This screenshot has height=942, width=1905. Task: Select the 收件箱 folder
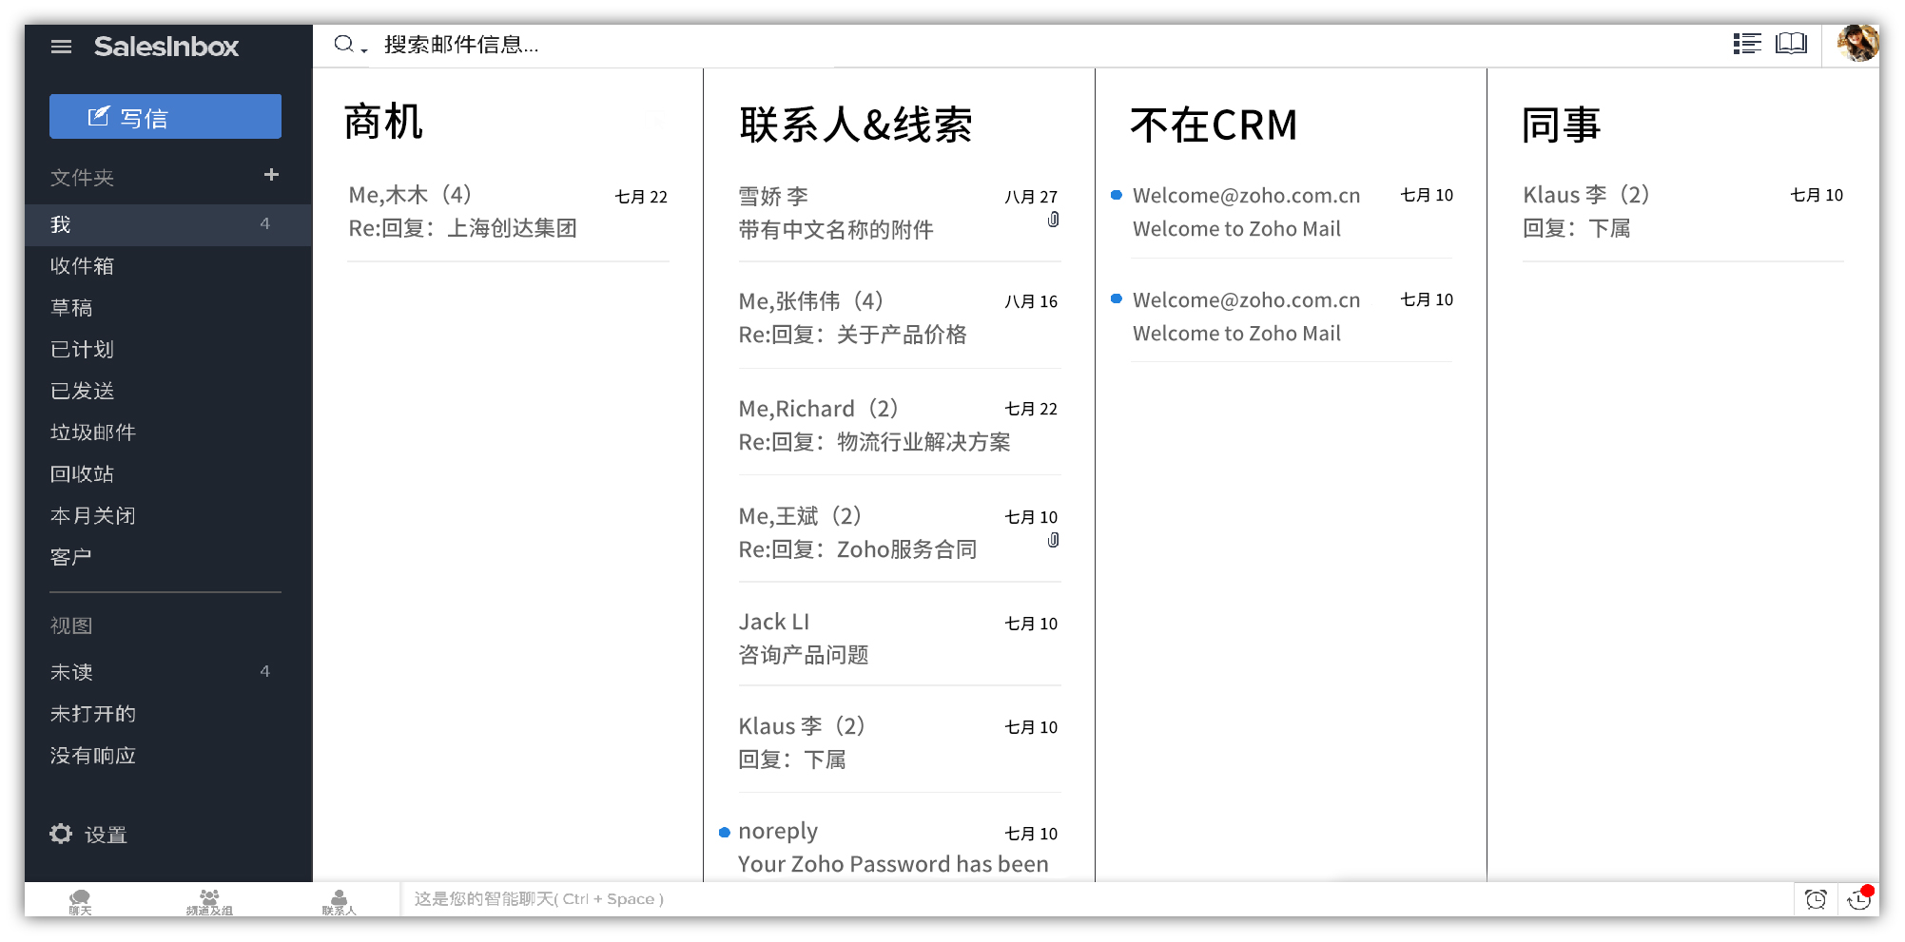click(82, 266)
